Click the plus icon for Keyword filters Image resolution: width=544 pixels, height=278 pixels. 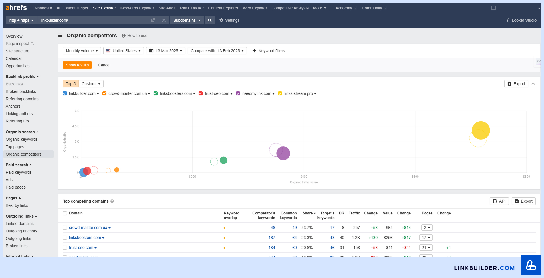tap(254, 51)
